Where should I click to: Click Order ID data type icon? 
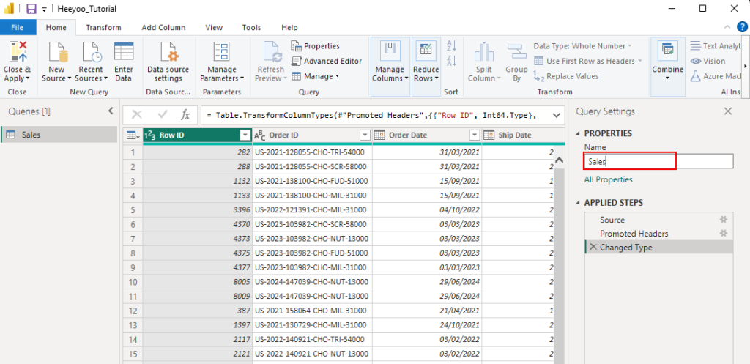tap(259, 135)
